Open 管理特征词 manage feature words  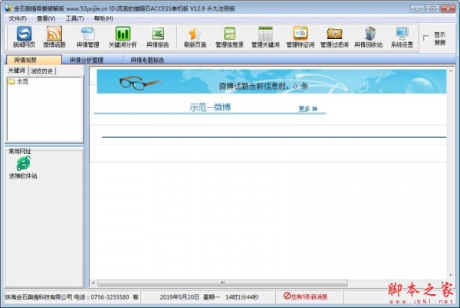pyautogui.click(x=300, y=38)
